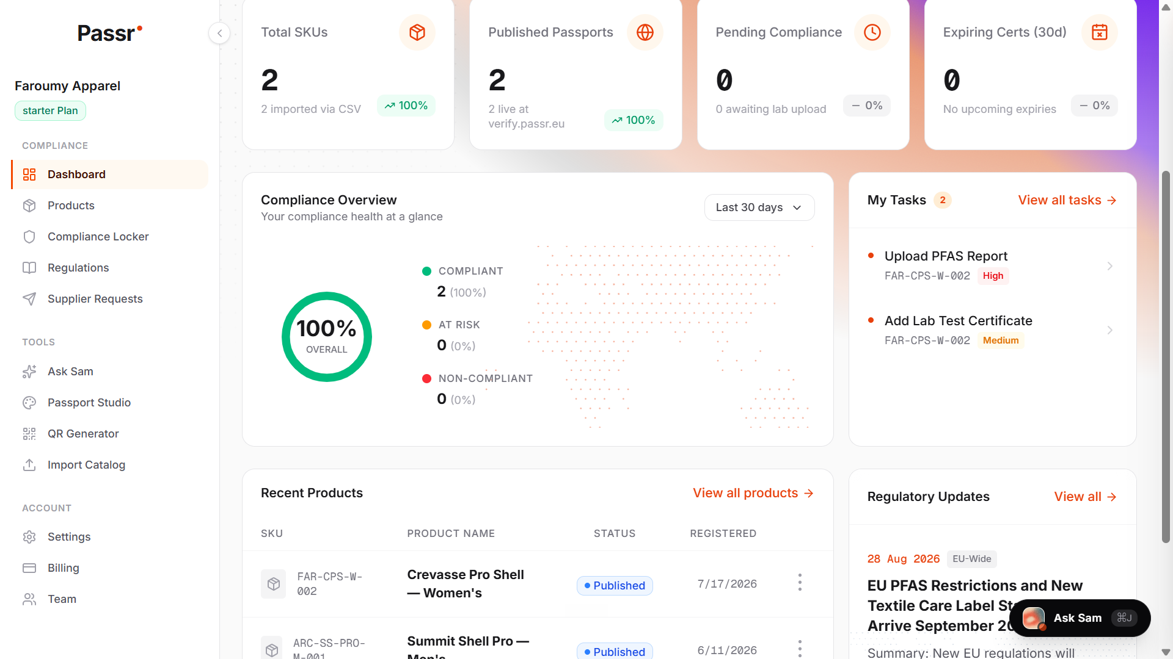The width and height of the screenshot is (1173, 659).
Task: Open the floating Ask Sam button
Action: coord(1080,618)
